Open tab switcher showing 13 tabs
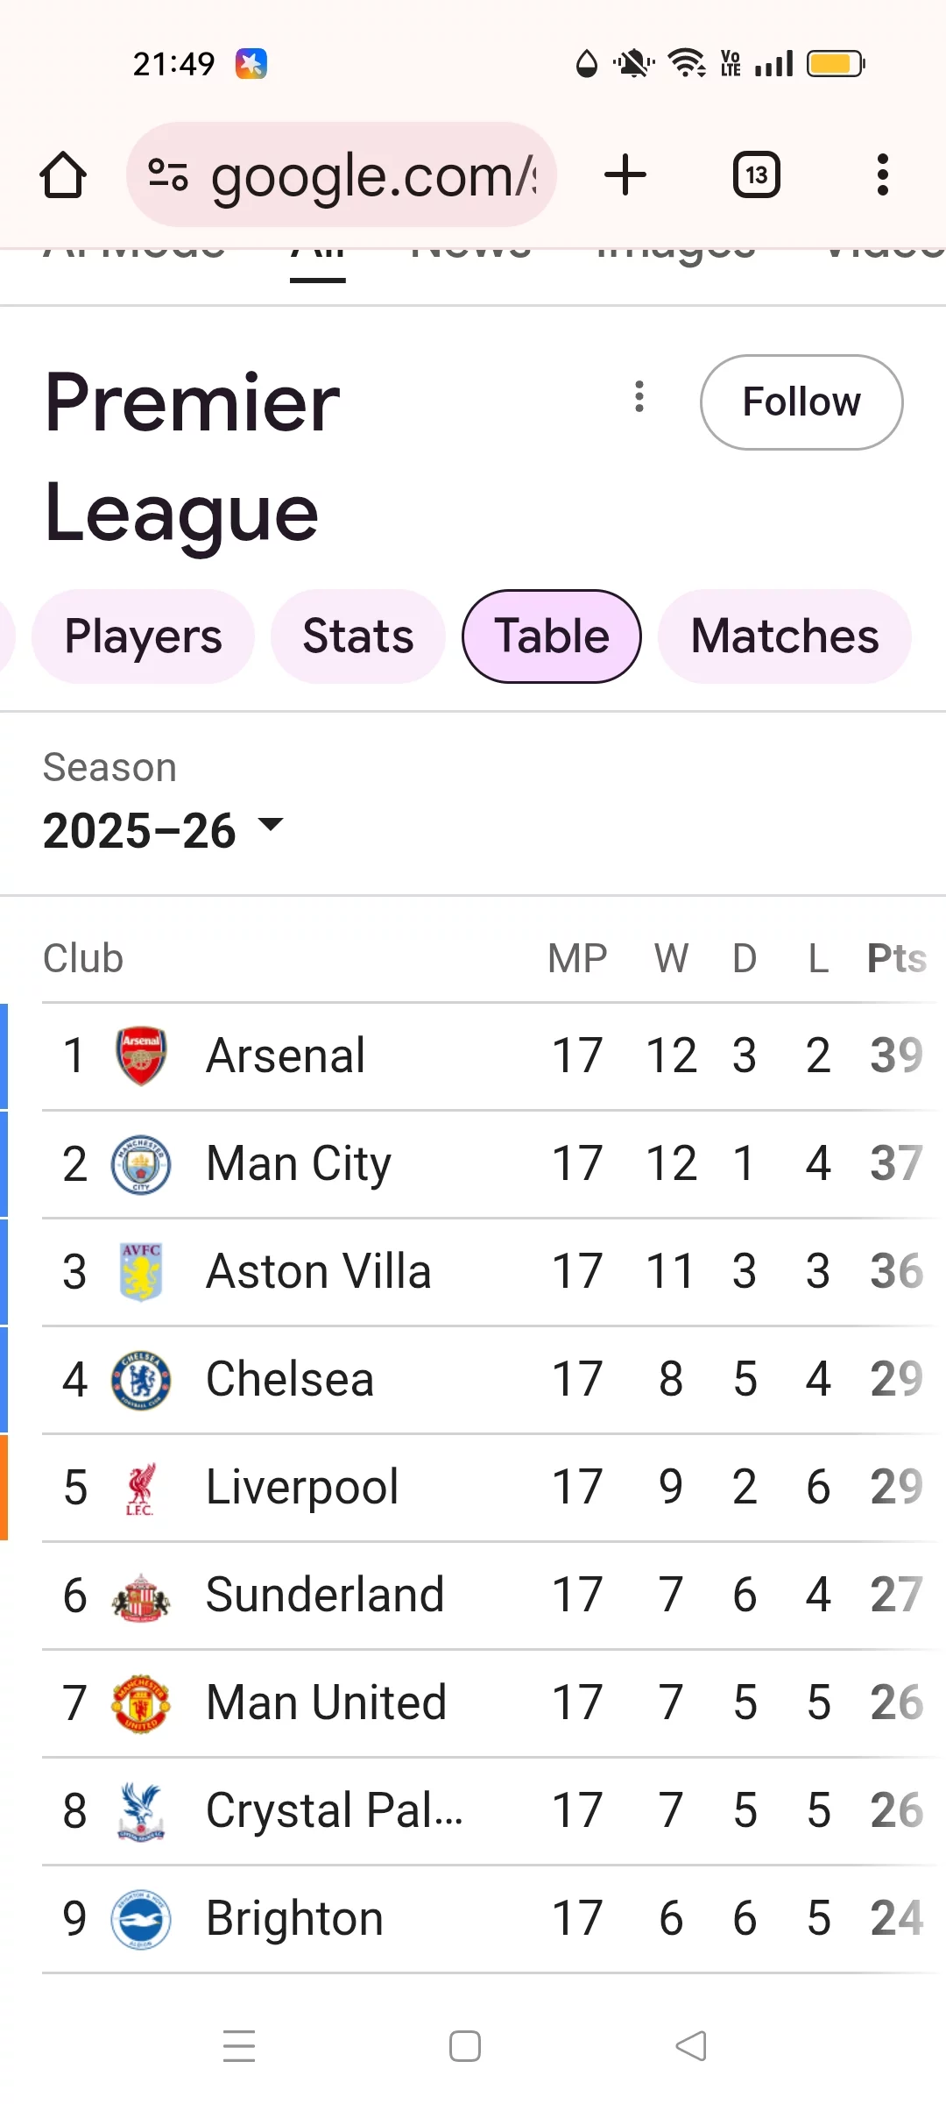 pos(756,174)
